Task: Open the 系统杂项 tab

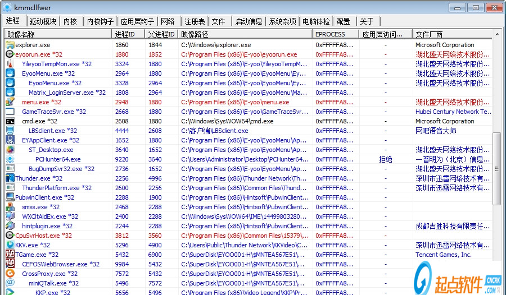Action: (282, 21)
